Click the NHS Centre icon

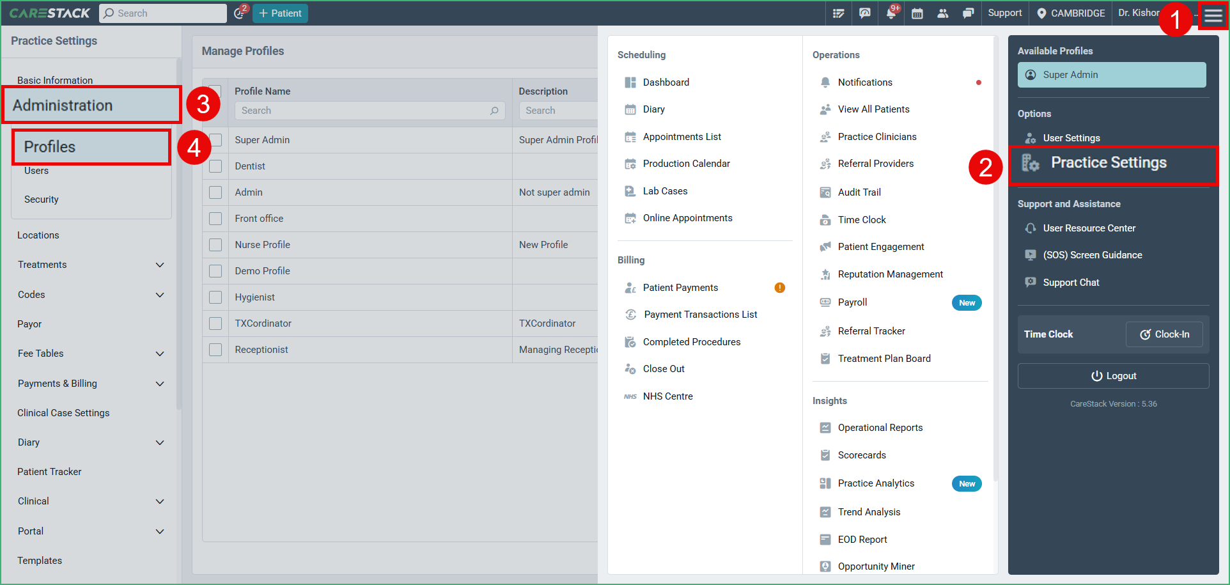coord(630,396)
